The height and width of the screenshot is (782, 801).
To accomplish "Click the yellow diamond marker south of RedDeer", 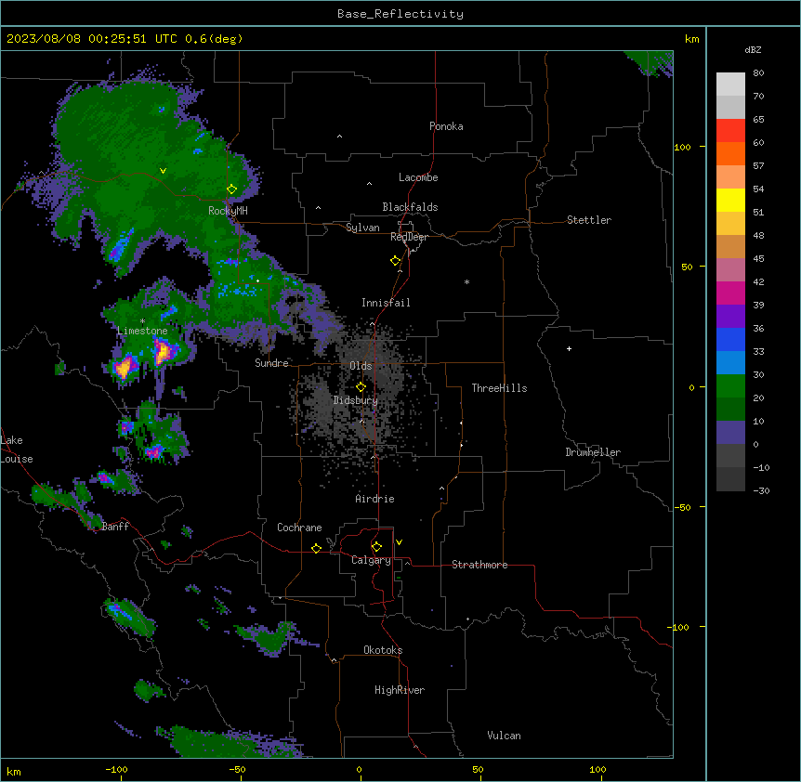I will click(x=396, y=261).
